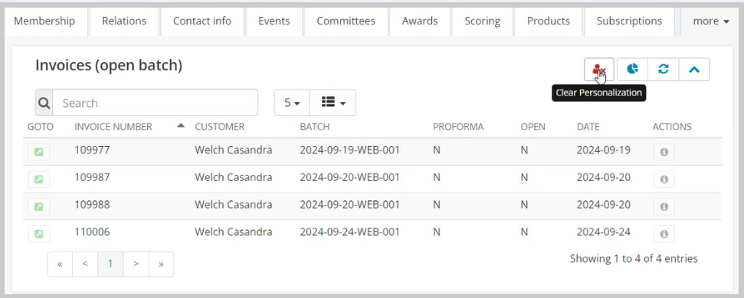This screenshot has height=298, width=744.
Task: Select the Committees tab
Action: click(x=346, y=21)
